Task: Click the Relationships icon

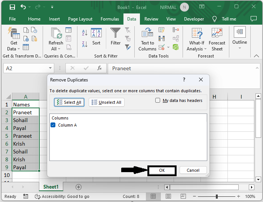Action: coord(176,39)
